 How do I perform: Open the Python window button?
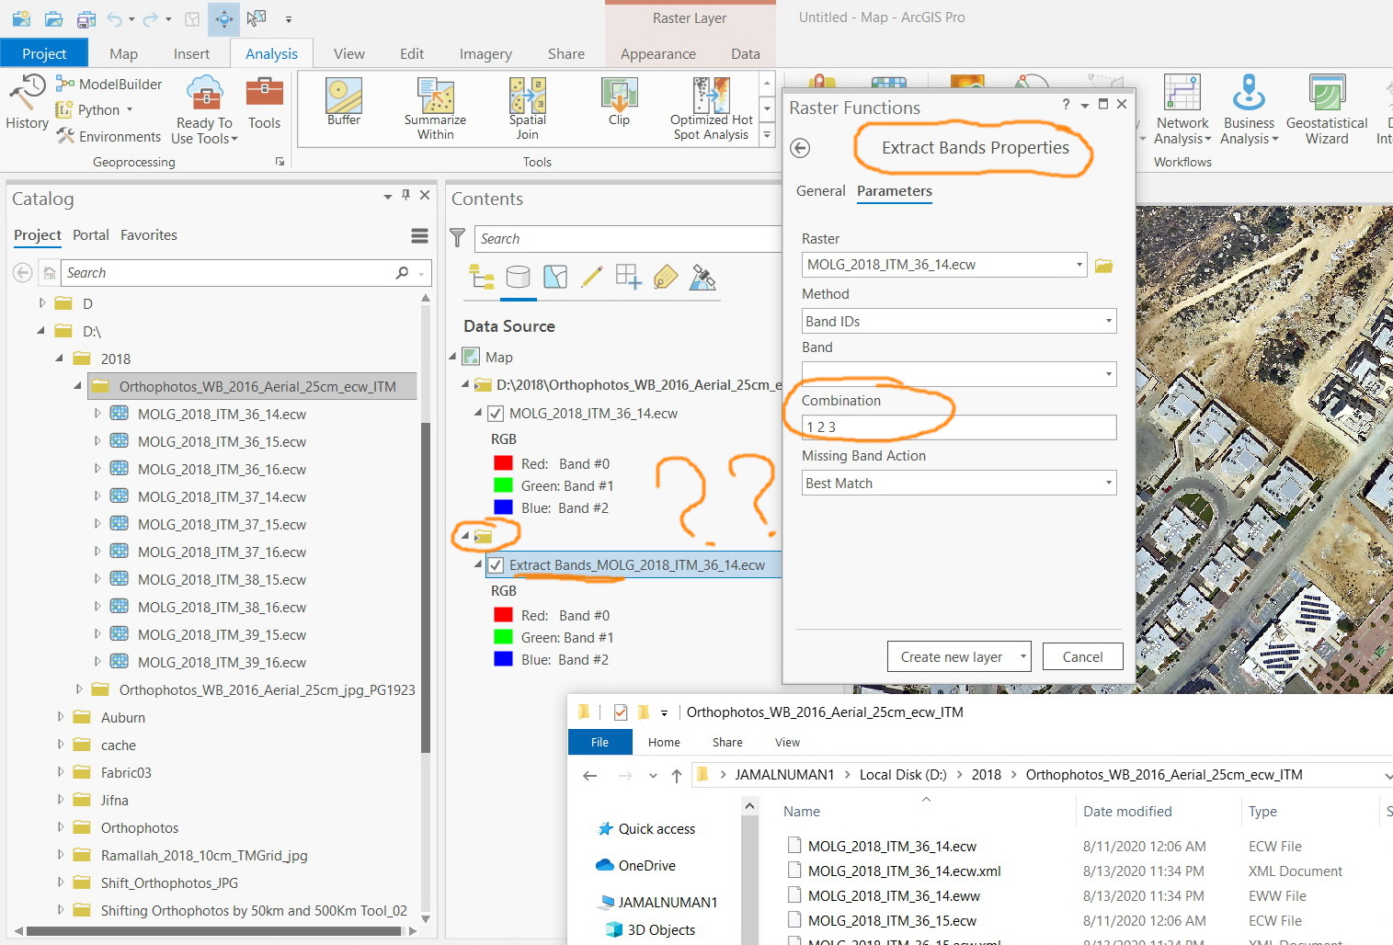[x=94, y=110]
